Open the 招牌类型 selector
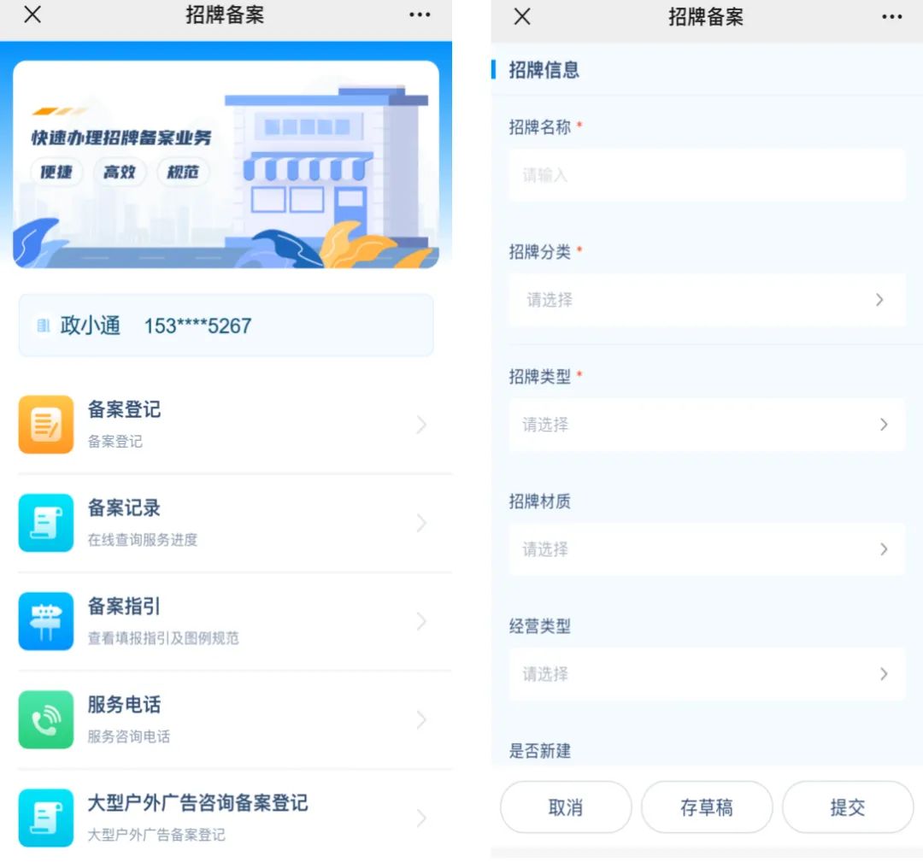 coord(706,425)
